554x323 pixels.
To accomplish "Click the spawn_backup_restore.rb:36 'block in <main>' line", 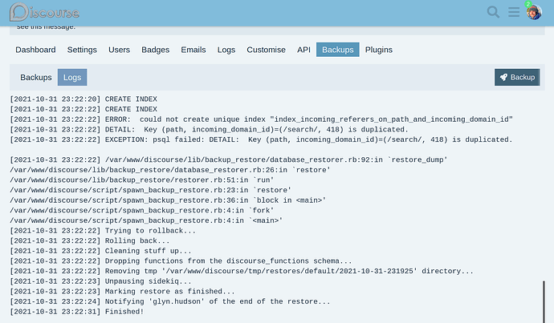I will point(168,200).
